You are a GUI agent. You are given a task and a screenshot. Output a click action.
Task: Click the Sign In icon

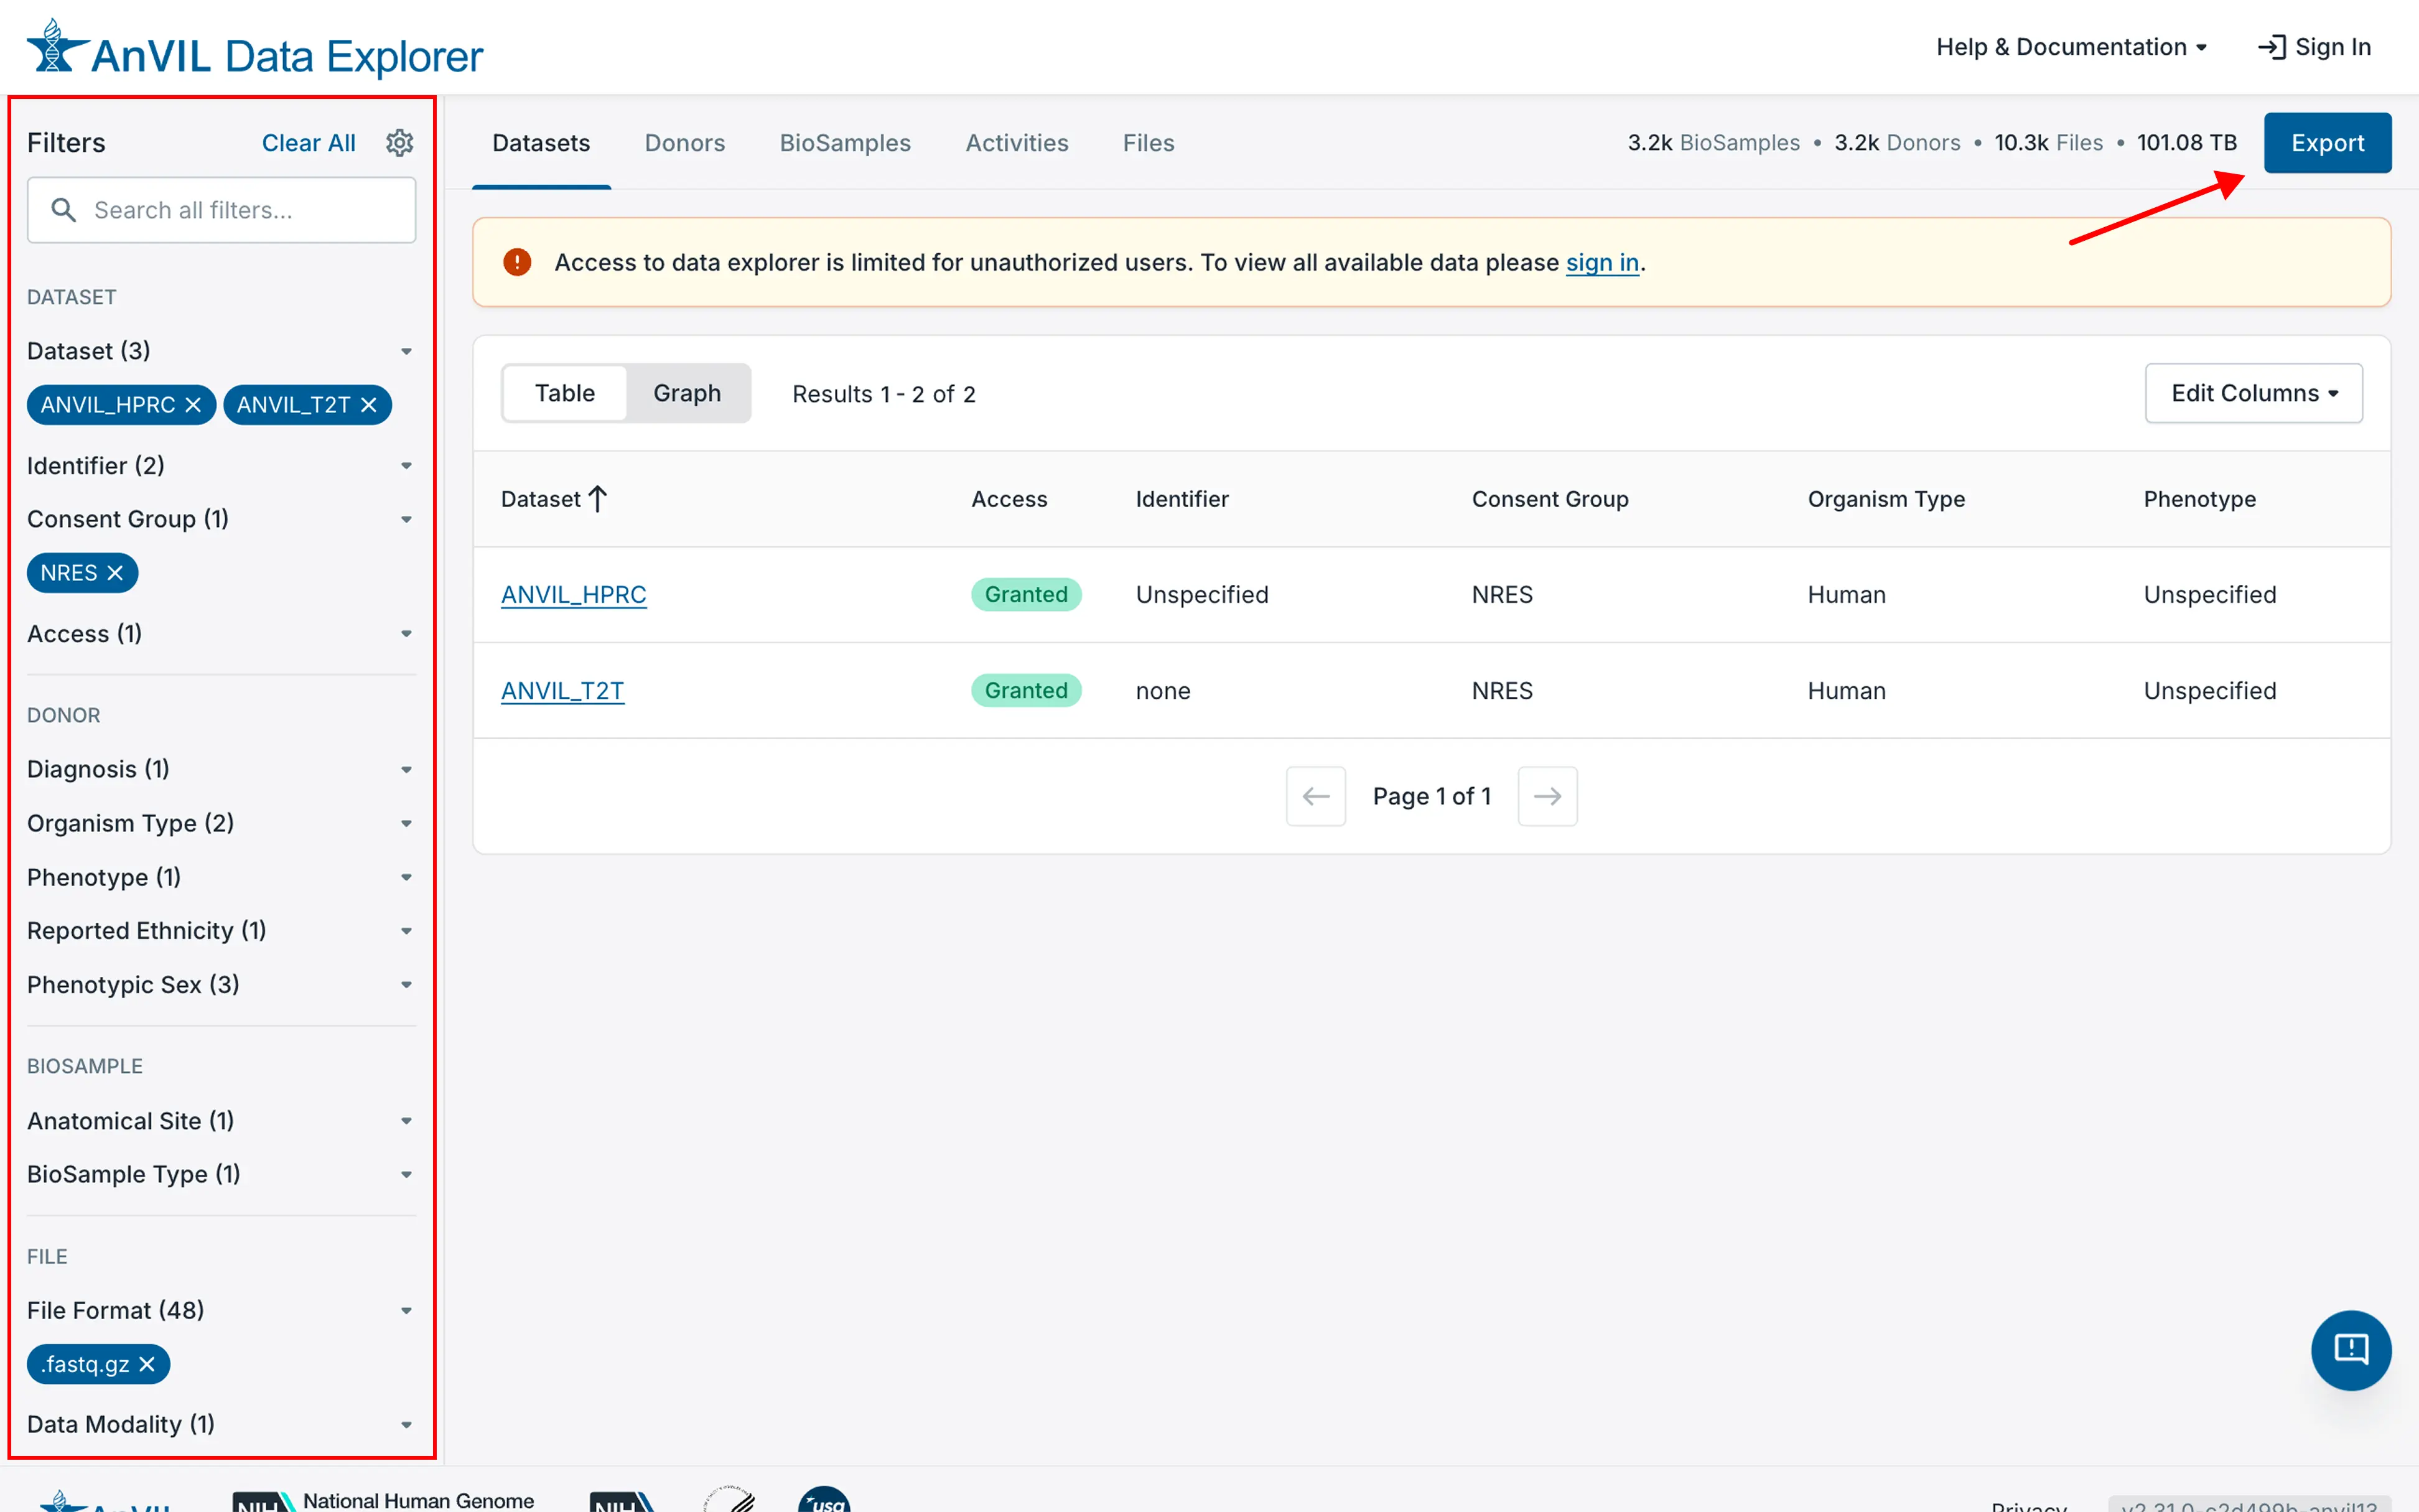click(x=2275, y=46)
